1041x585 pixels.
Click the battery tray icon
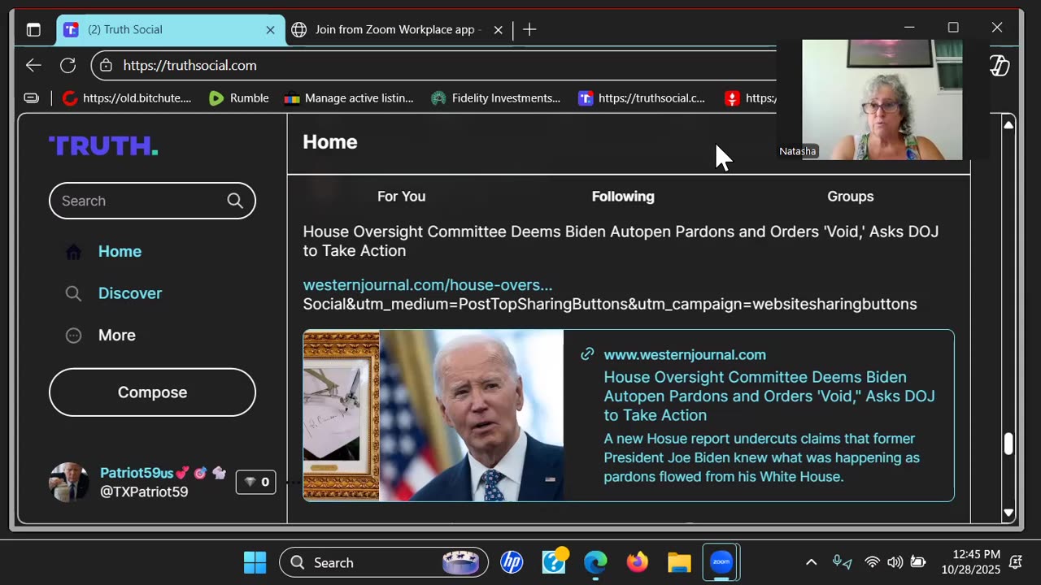[x=917, y=562]
